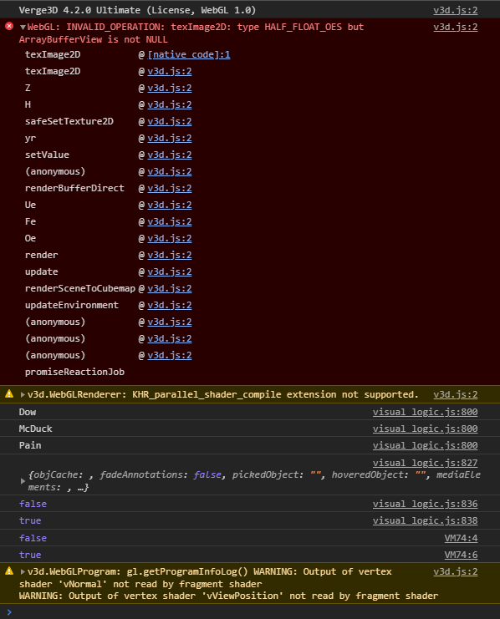Expand the gl.getProgramInfoLog warning message
This screenshot has height=619, width=500.
(23, 571)
